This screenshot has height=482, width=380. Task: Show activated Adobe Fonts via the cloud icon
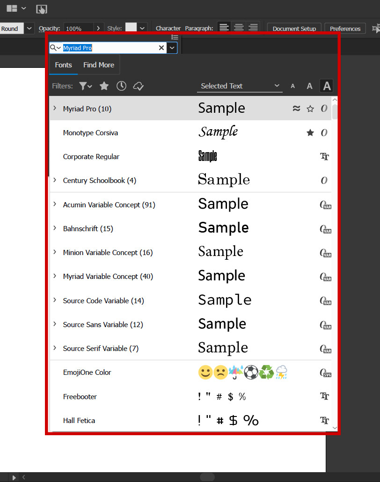coord(138,86)
